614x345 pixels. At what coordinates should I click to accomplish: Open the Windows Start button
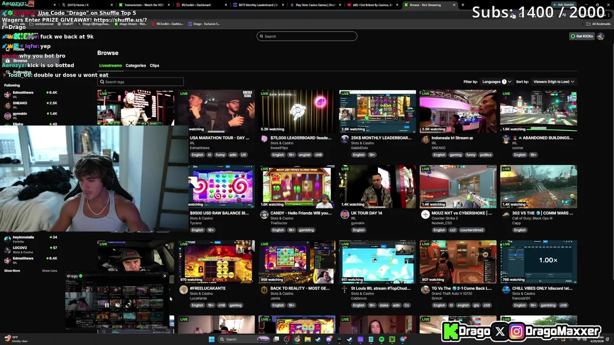212,339
